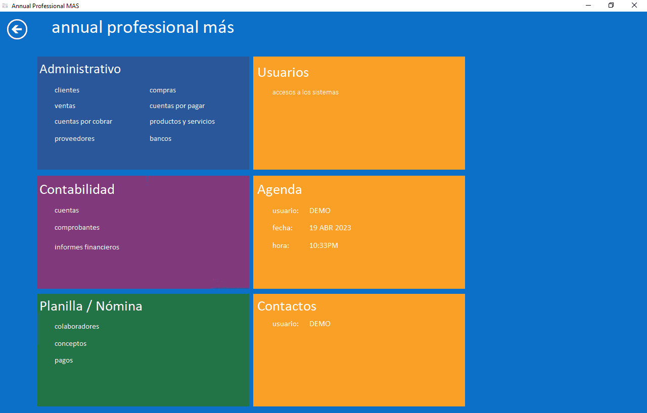Open the Agenda tile heading
This screenshot has height=413, width=647.
click(x=280, y=190)
